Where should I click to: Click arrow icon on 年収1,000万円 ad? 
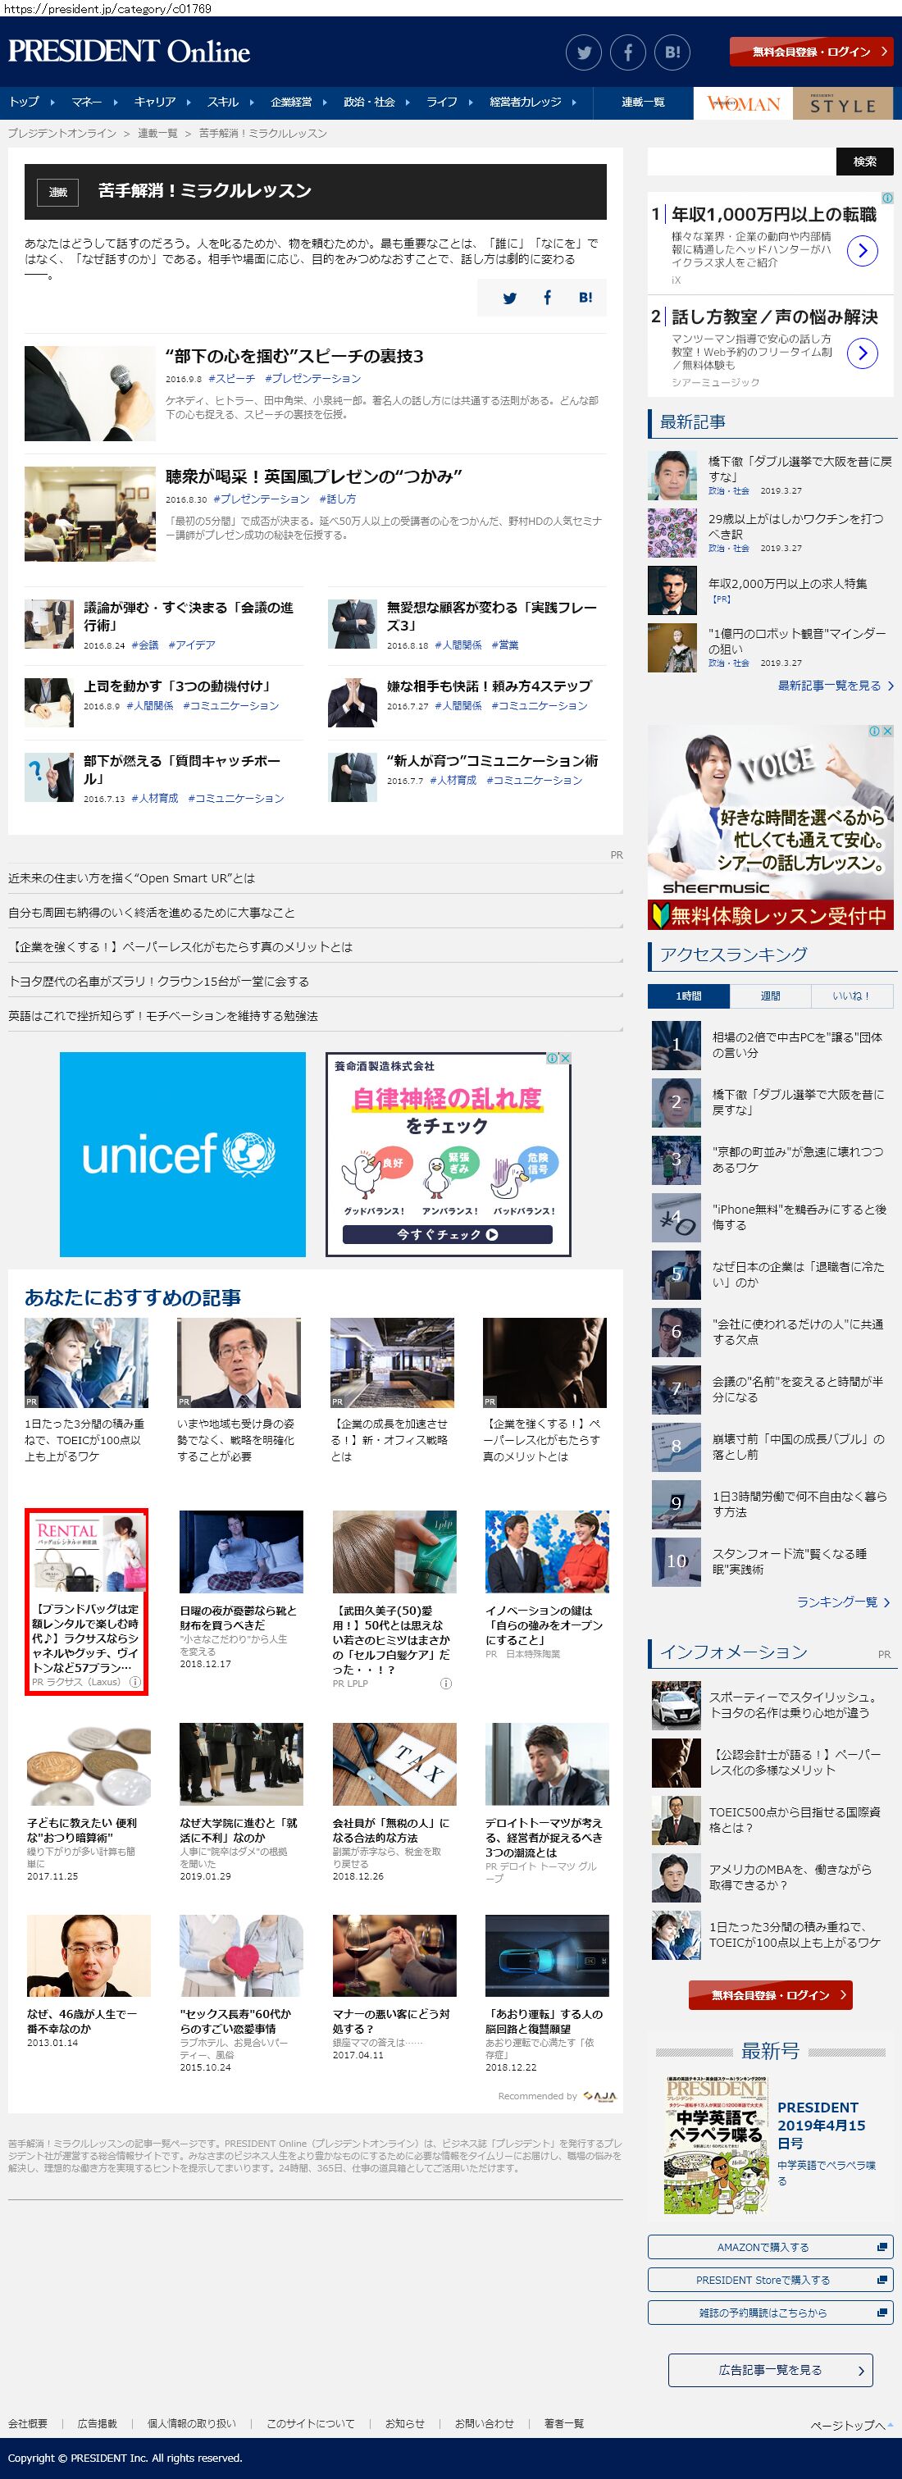(862, 251)
